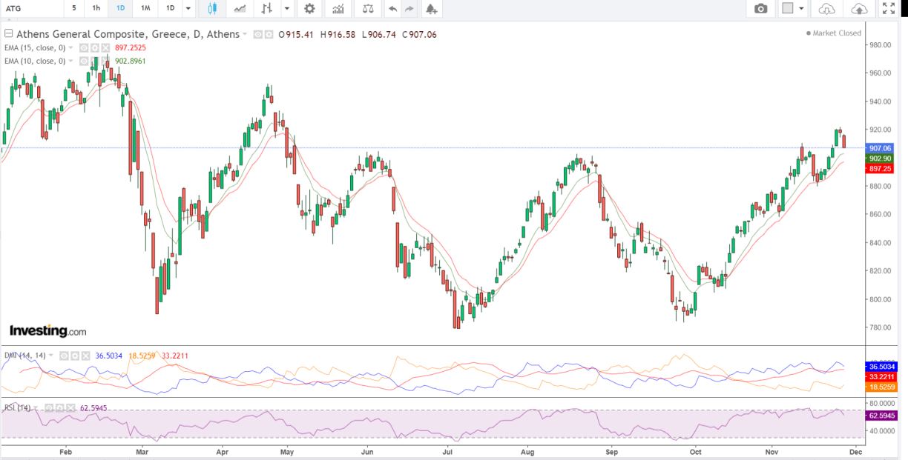Select the 1M timeframe

coord(145,9)
